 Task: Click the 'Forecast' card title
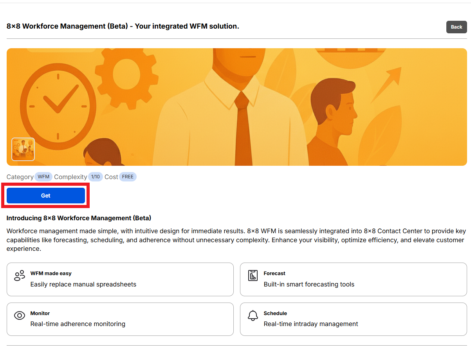274,274
